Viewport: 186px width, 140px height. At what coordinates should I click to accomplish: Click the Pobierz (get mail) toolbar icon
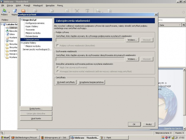tap(4, 11)
